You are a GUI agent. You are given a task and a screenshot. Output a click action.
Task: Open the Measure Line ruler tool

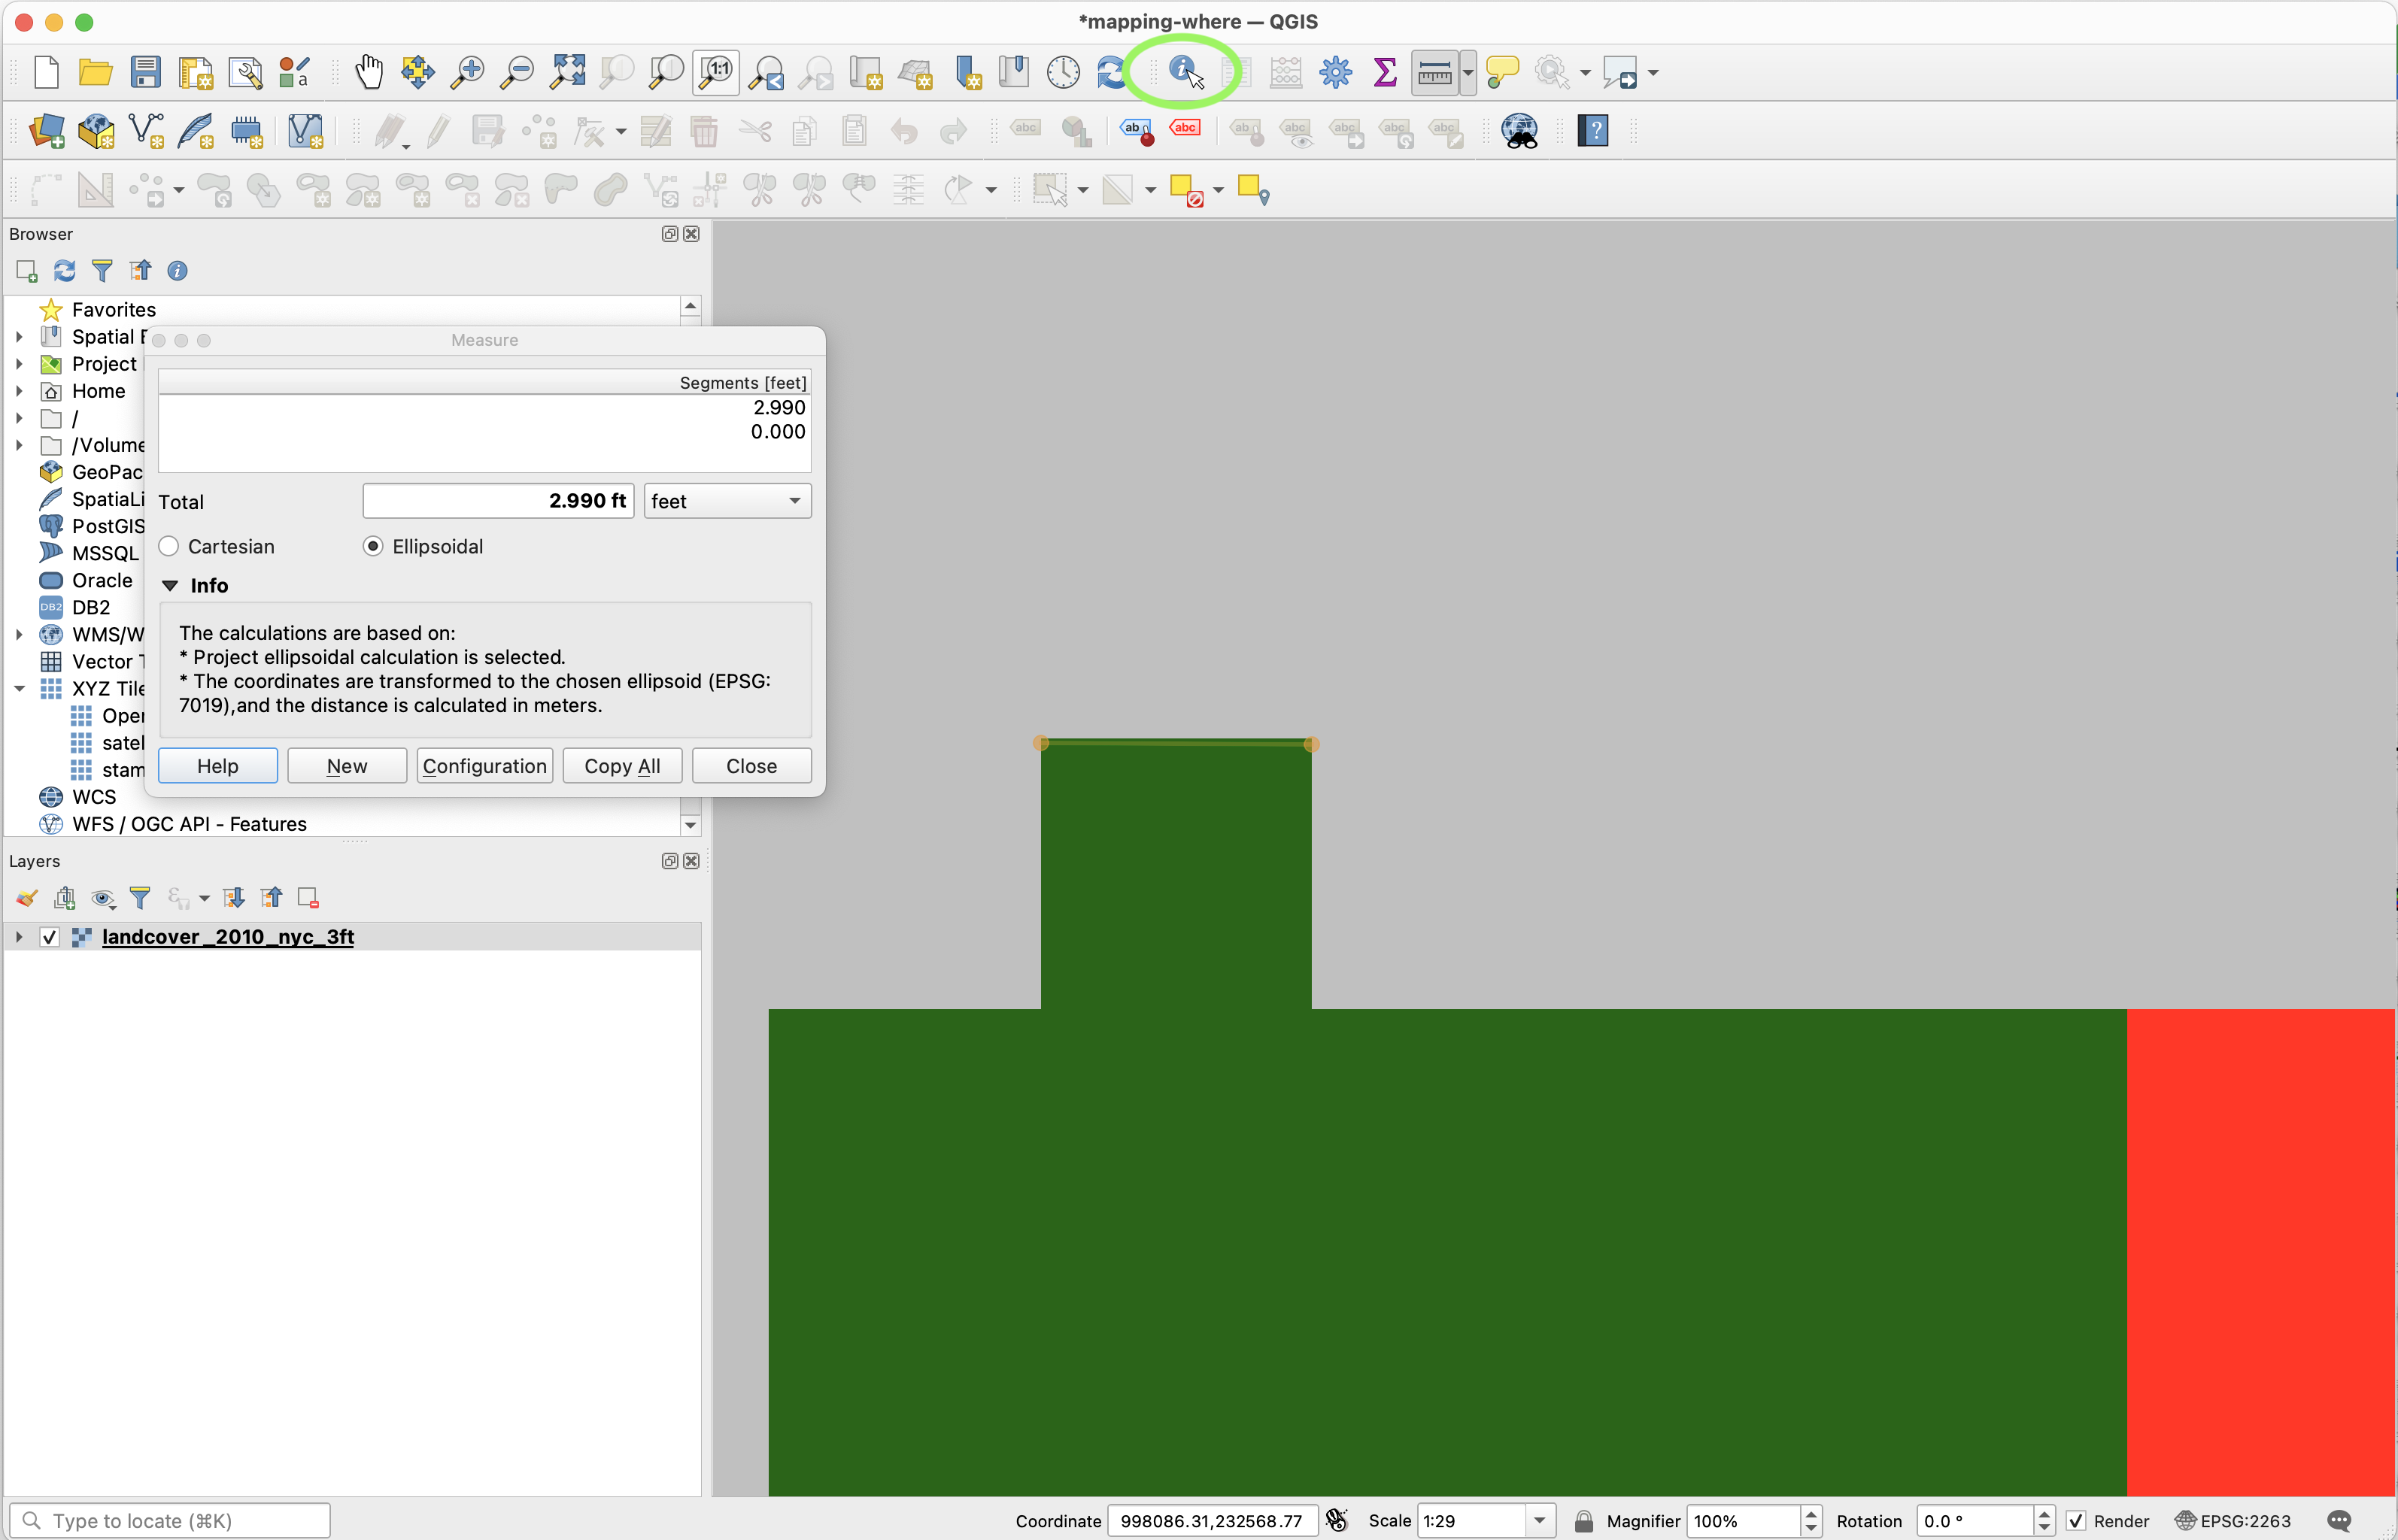click(x=1434, y=72)
